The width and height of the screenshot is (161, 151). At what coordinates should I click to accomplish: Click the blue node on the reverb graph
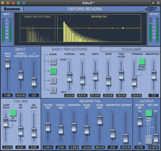[55, 28]
